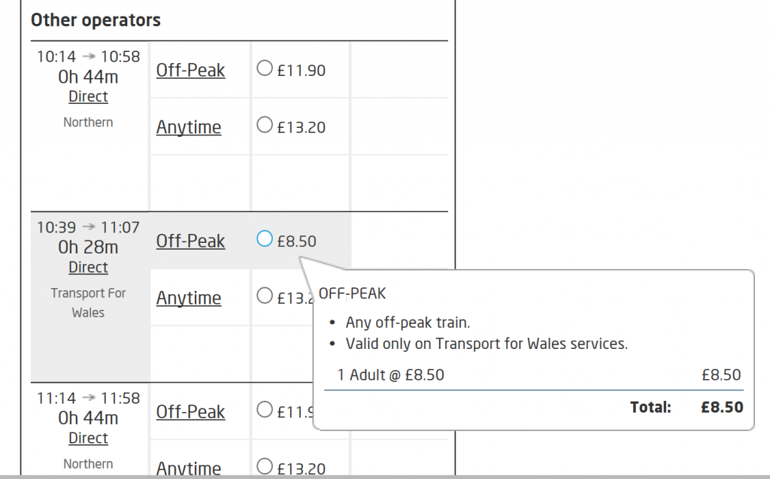Viewport: 770px width, 479px height.
Task: Open Anytime ticket details for 10:14 train
Action: point(189,127)
